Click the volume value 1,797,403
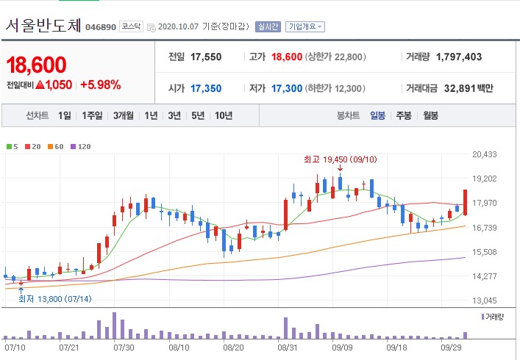 [459, 57]
